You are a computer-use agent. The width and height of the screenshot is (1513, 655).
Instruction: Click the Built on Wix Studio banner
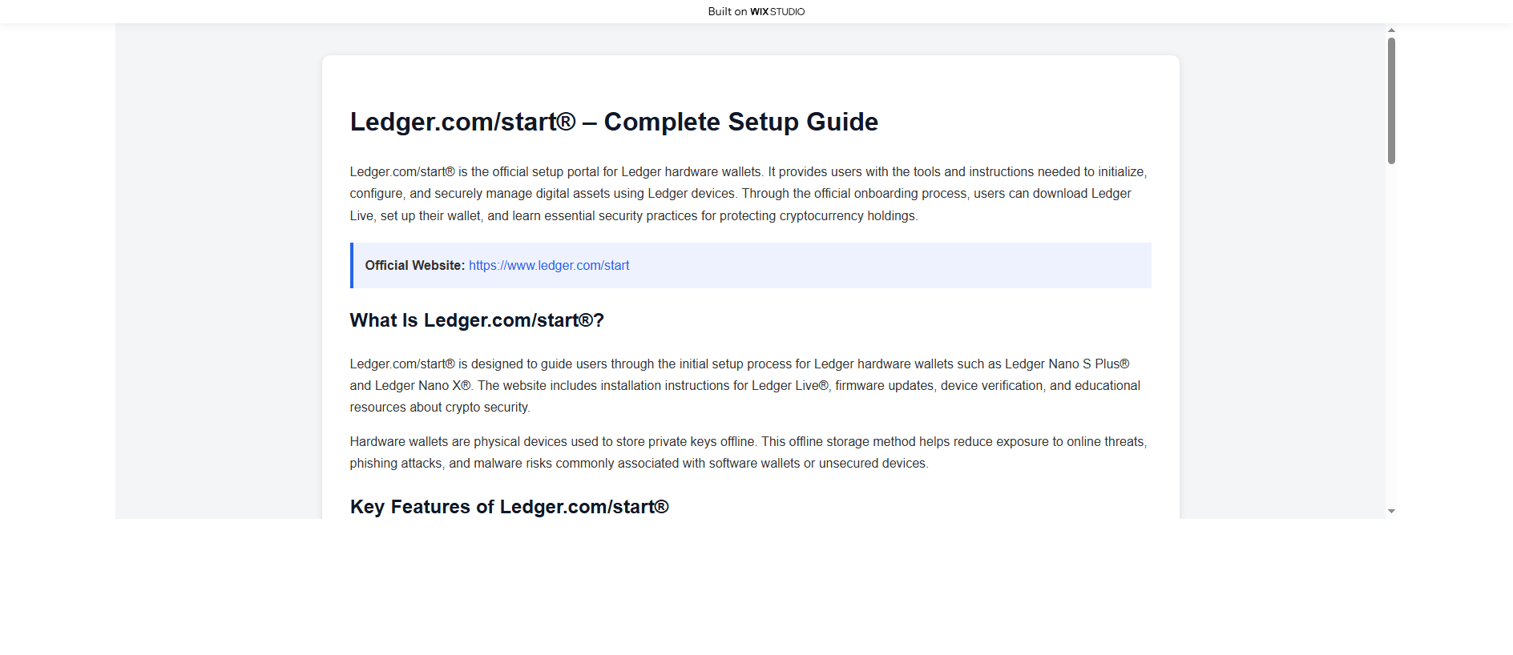756,11
